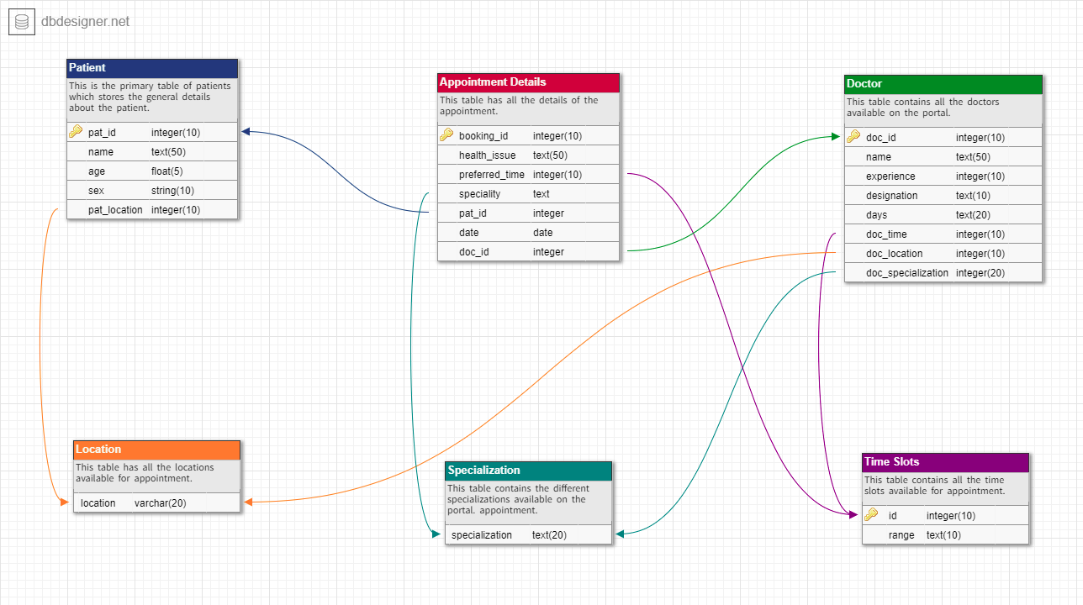Click the Time Slots description text

pos(934,485)
